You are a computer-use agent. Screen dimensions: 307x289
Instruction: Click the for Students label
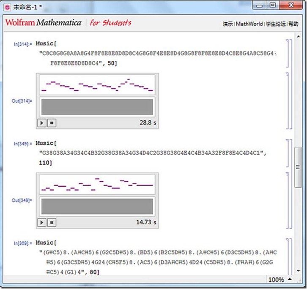pos(111,23)
